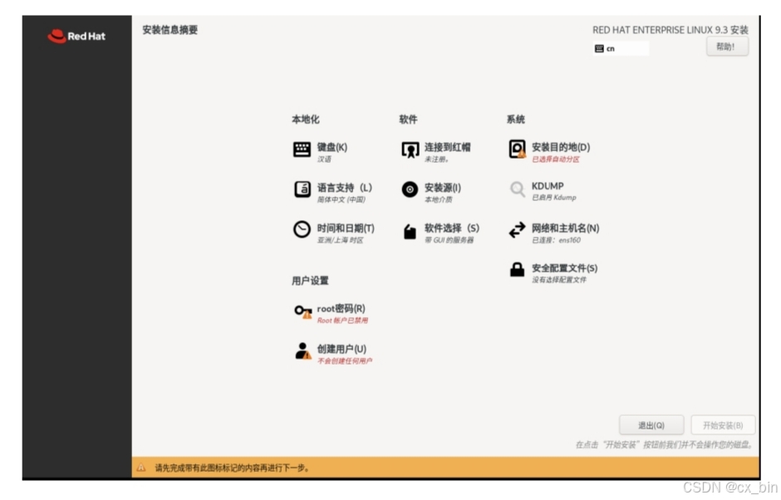
Task: Click the keyboard layout icon next to cn
Action: (599, 48)
